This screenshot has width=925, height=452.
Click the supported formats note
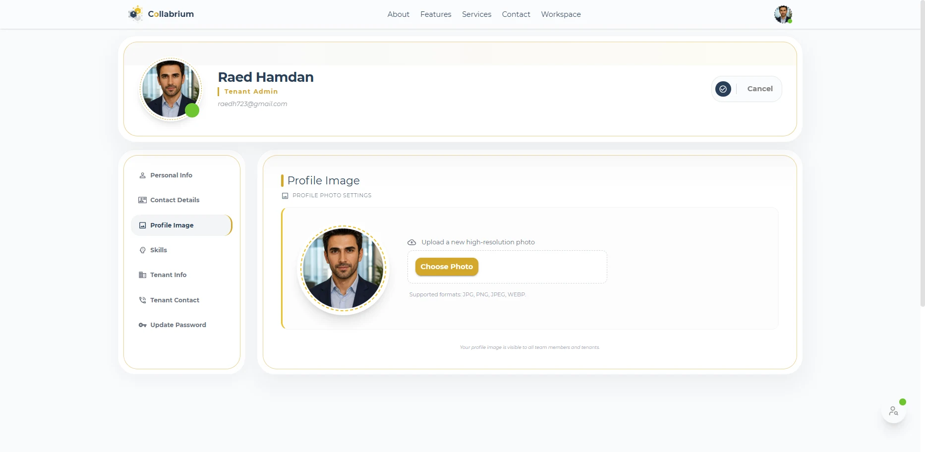coord(467,294)
